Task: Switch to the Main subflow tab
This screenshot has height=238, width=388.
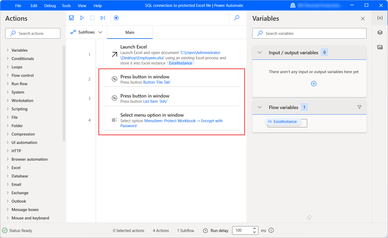Action: click(x=130, y=33)
